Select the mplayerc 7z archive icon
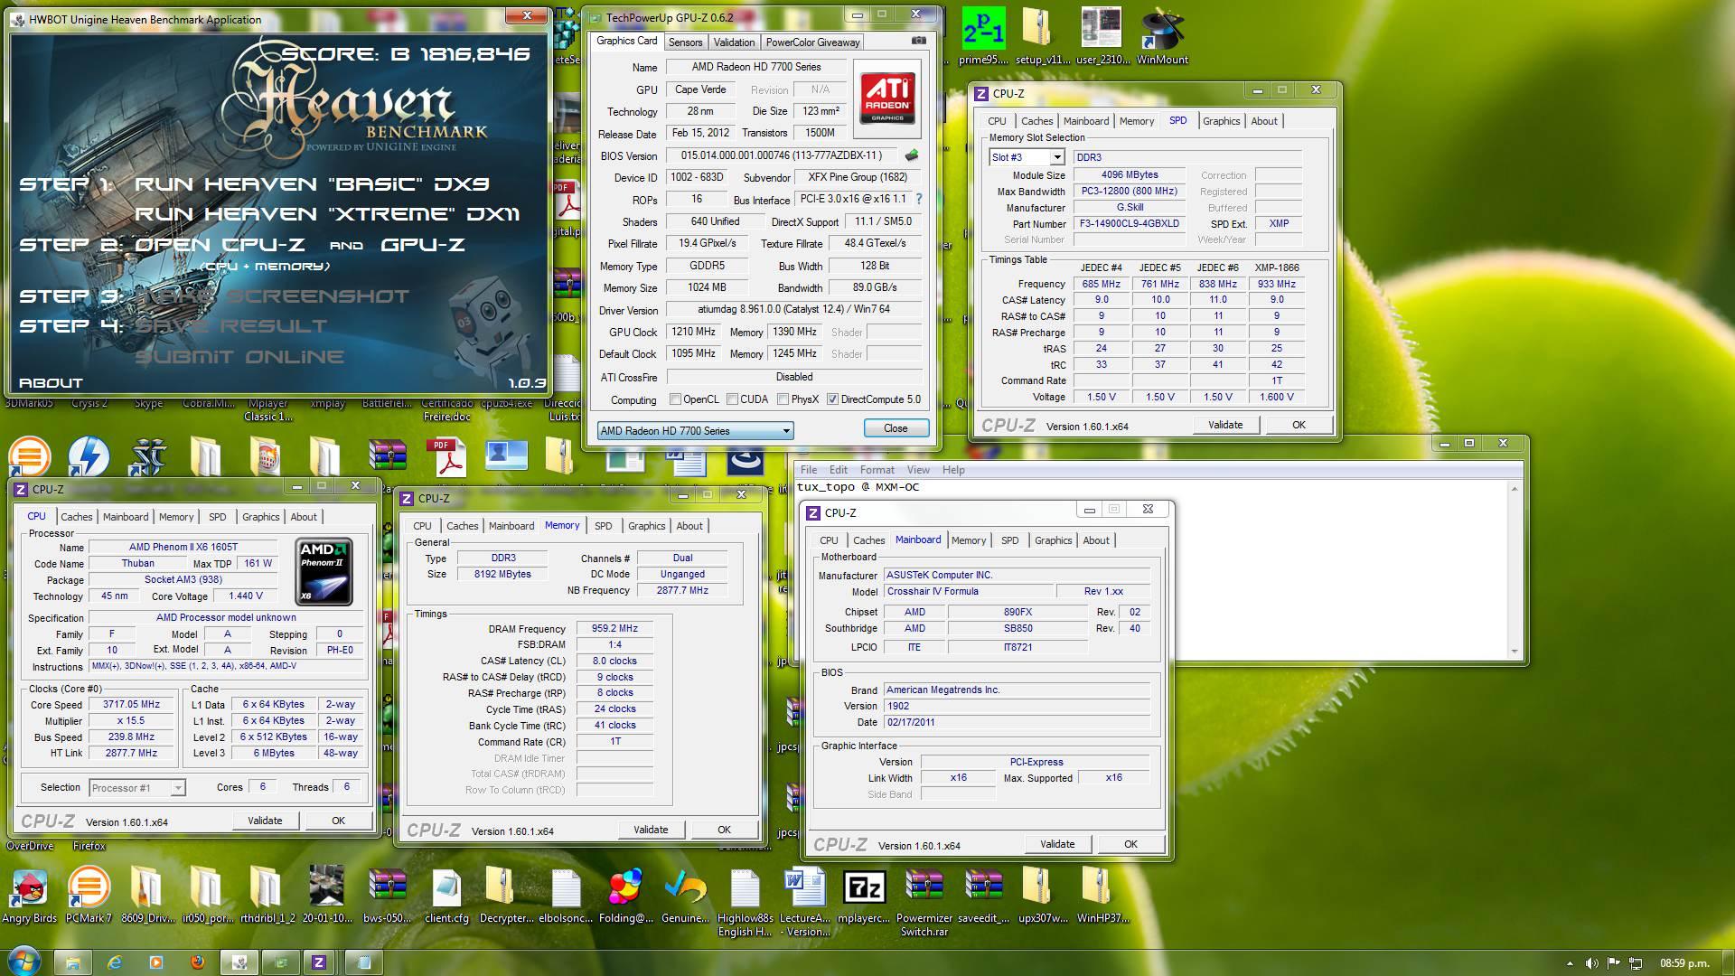Image resolution: width=1735 pixels, height=976 pixels. pos(864,896)
